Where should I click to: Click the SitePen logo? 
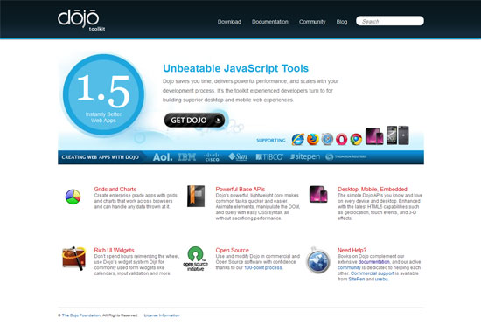point(305,157)
